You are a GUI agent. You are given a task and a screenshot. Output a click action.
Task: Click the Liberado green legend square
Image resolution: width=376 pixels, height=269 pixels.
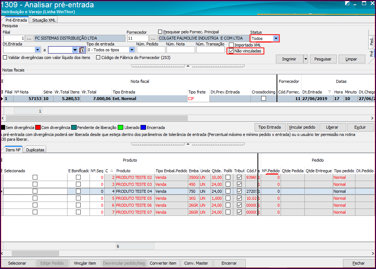121,128
